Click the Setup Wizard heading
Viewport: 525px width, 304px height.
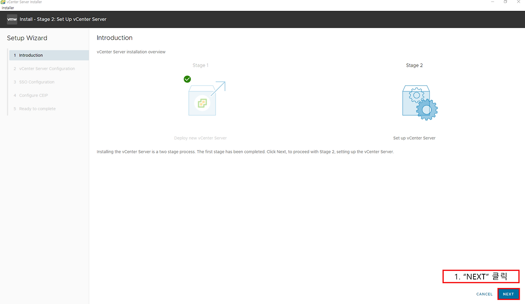pyautogui.click(x=27, y=38)
